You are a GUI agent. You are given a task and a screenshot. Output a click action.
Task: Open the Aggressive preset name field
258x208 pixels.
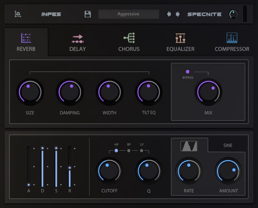click(x=129, y=14)
